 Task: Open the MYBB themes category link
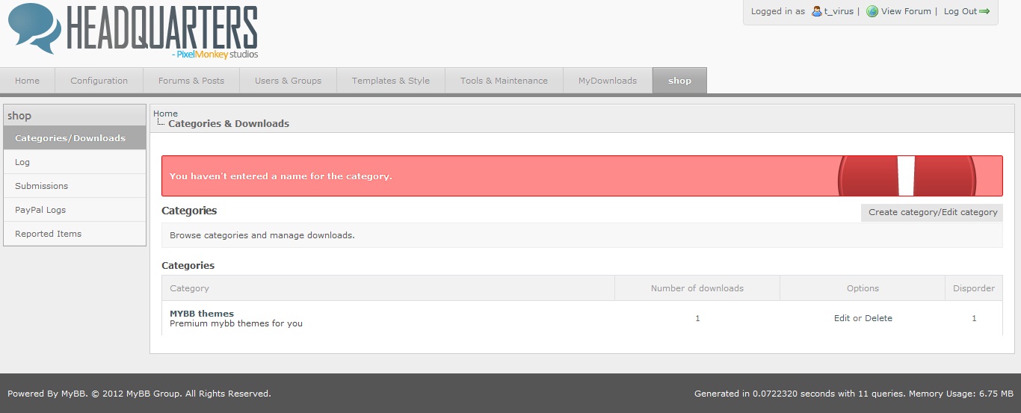pyautogui.click(x=202, y=314)
